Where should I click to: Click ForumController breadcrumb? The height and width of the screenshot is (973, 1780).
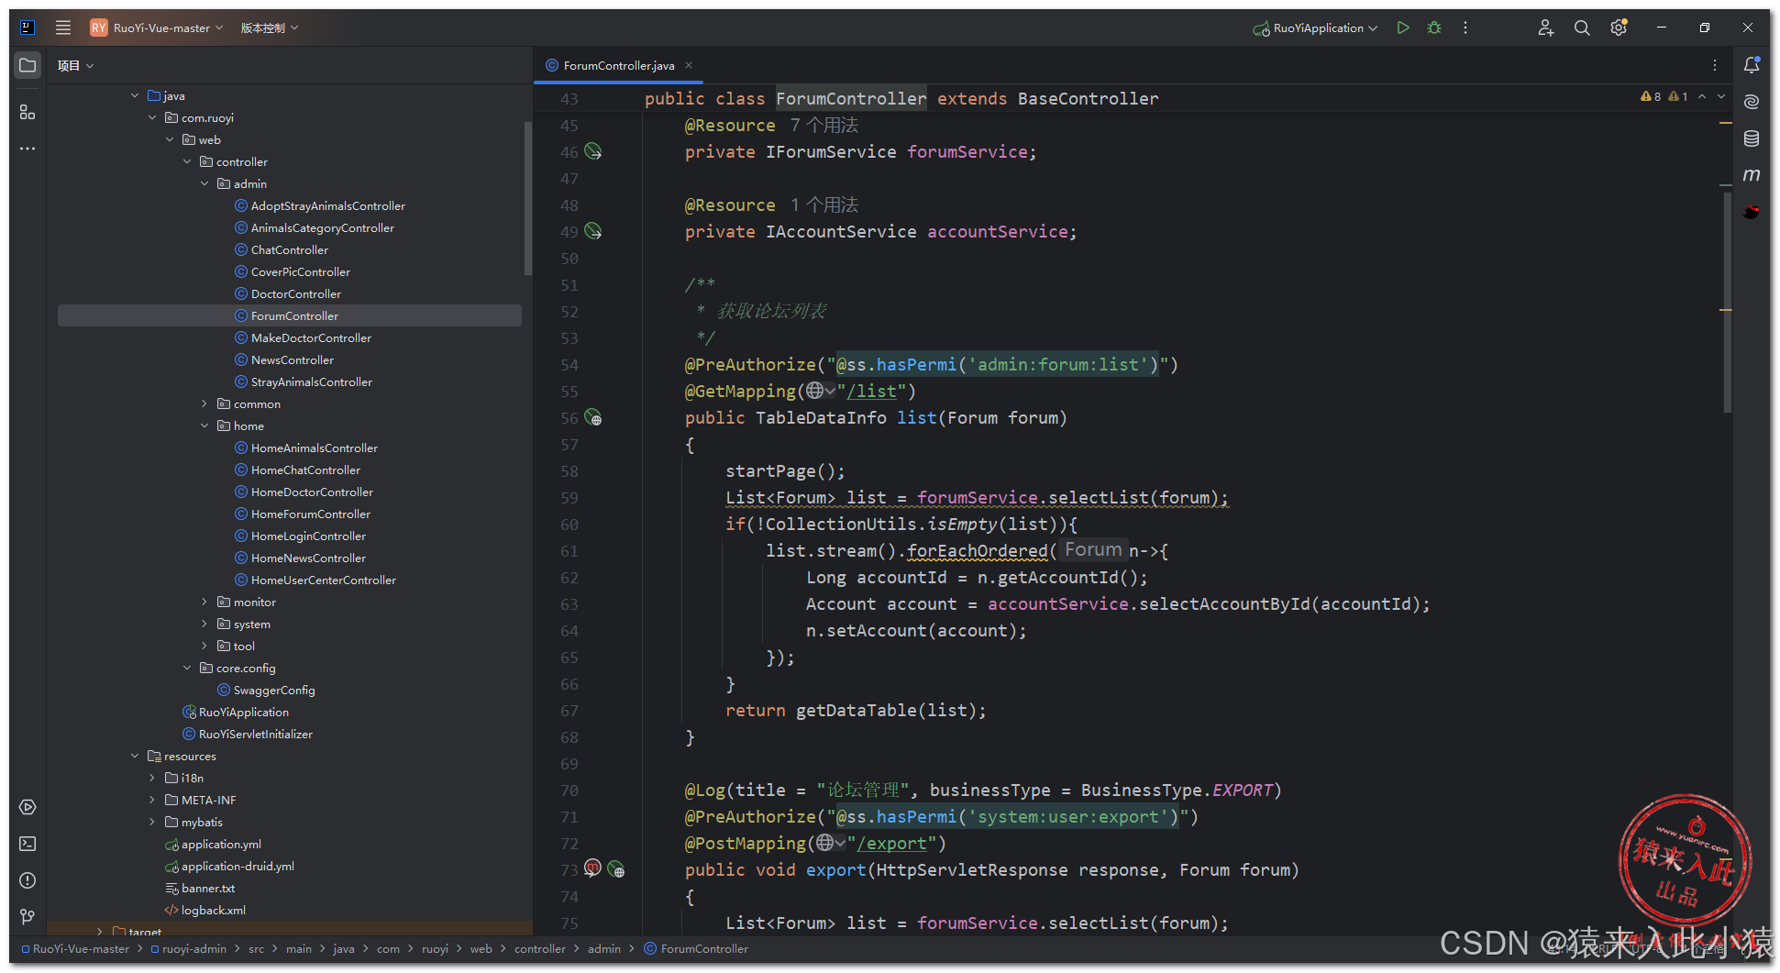(697, 948)
